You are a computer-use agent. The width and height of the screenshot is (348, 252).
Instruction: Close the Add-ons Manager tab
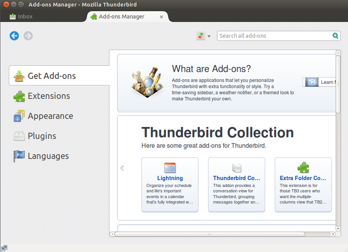point(161,17)
